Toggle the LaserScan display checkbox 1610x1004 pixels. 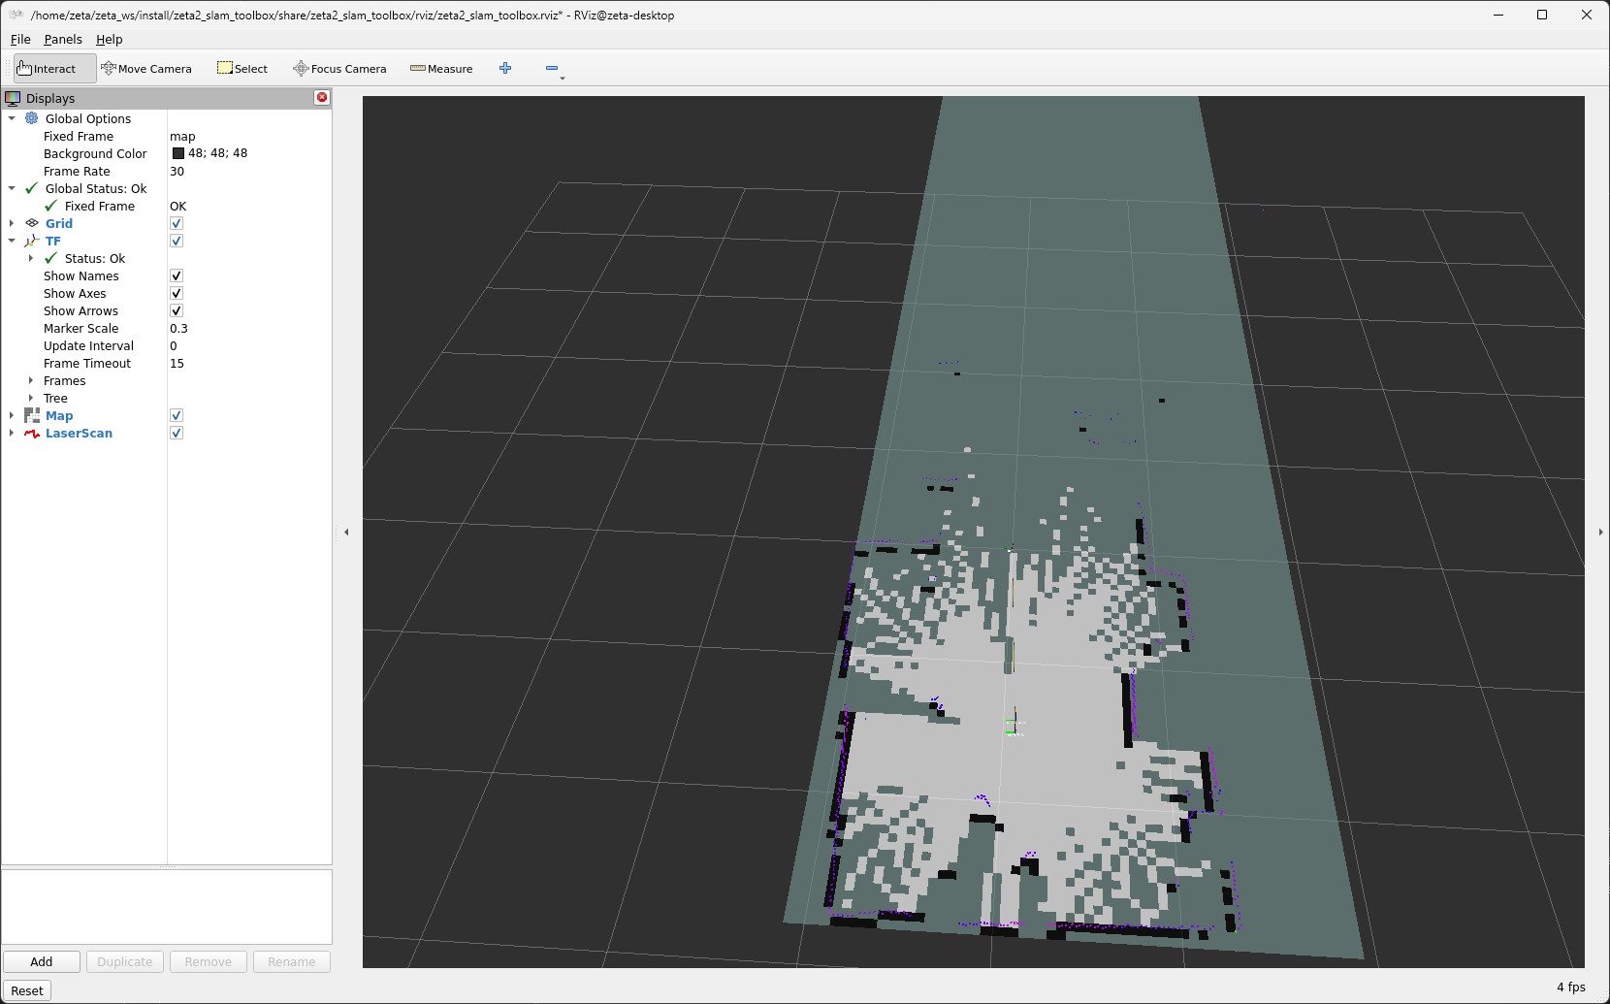coord(177,433)
